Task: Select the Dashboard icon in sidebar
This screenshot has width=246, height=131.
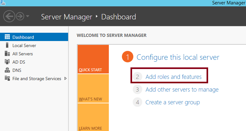Action: 7,37
